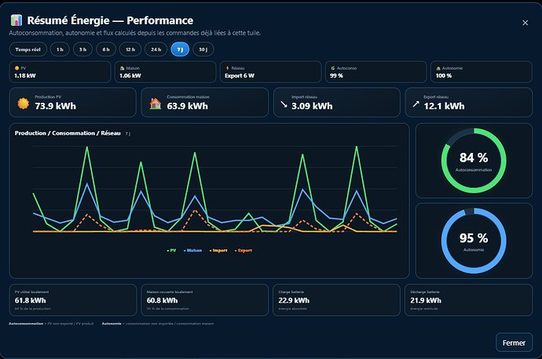The height and width of the screenshot is (359, 542).
Task: Toggle the Export series in chart legend
Action: pyautogui.click(x=244, y=250)
